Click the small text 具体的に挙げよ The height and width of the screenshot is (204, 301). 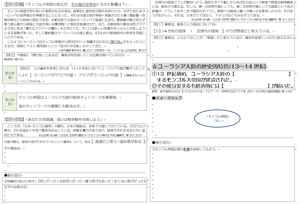point(14,59)
